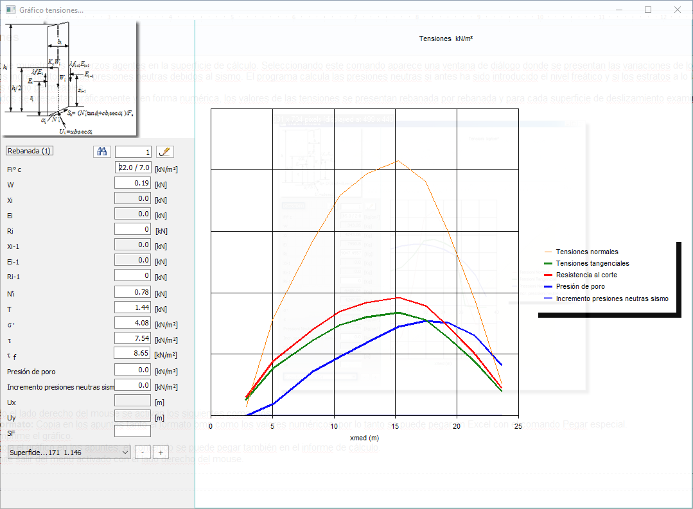Viewport: 693px width, 509px height.
Task: Click Incremento presiones neutras sismo legend entry
Action: coord(606,298)
